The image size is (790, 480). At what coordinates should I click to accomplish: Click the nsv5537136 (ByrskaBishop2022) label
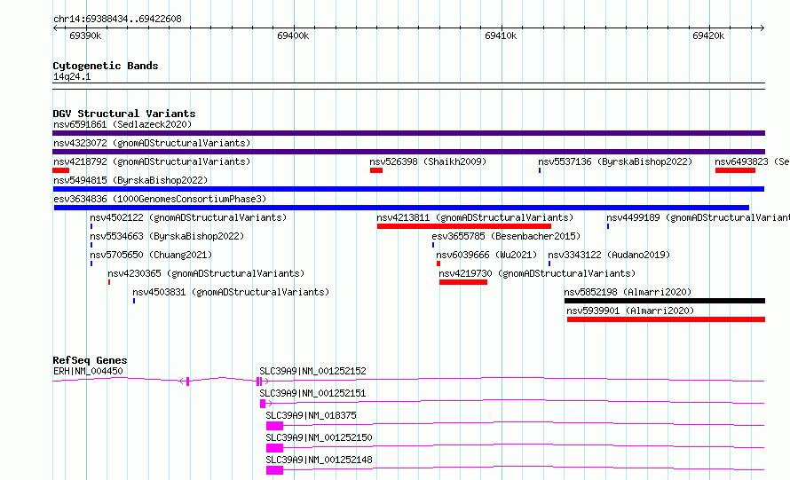(615, 161)
